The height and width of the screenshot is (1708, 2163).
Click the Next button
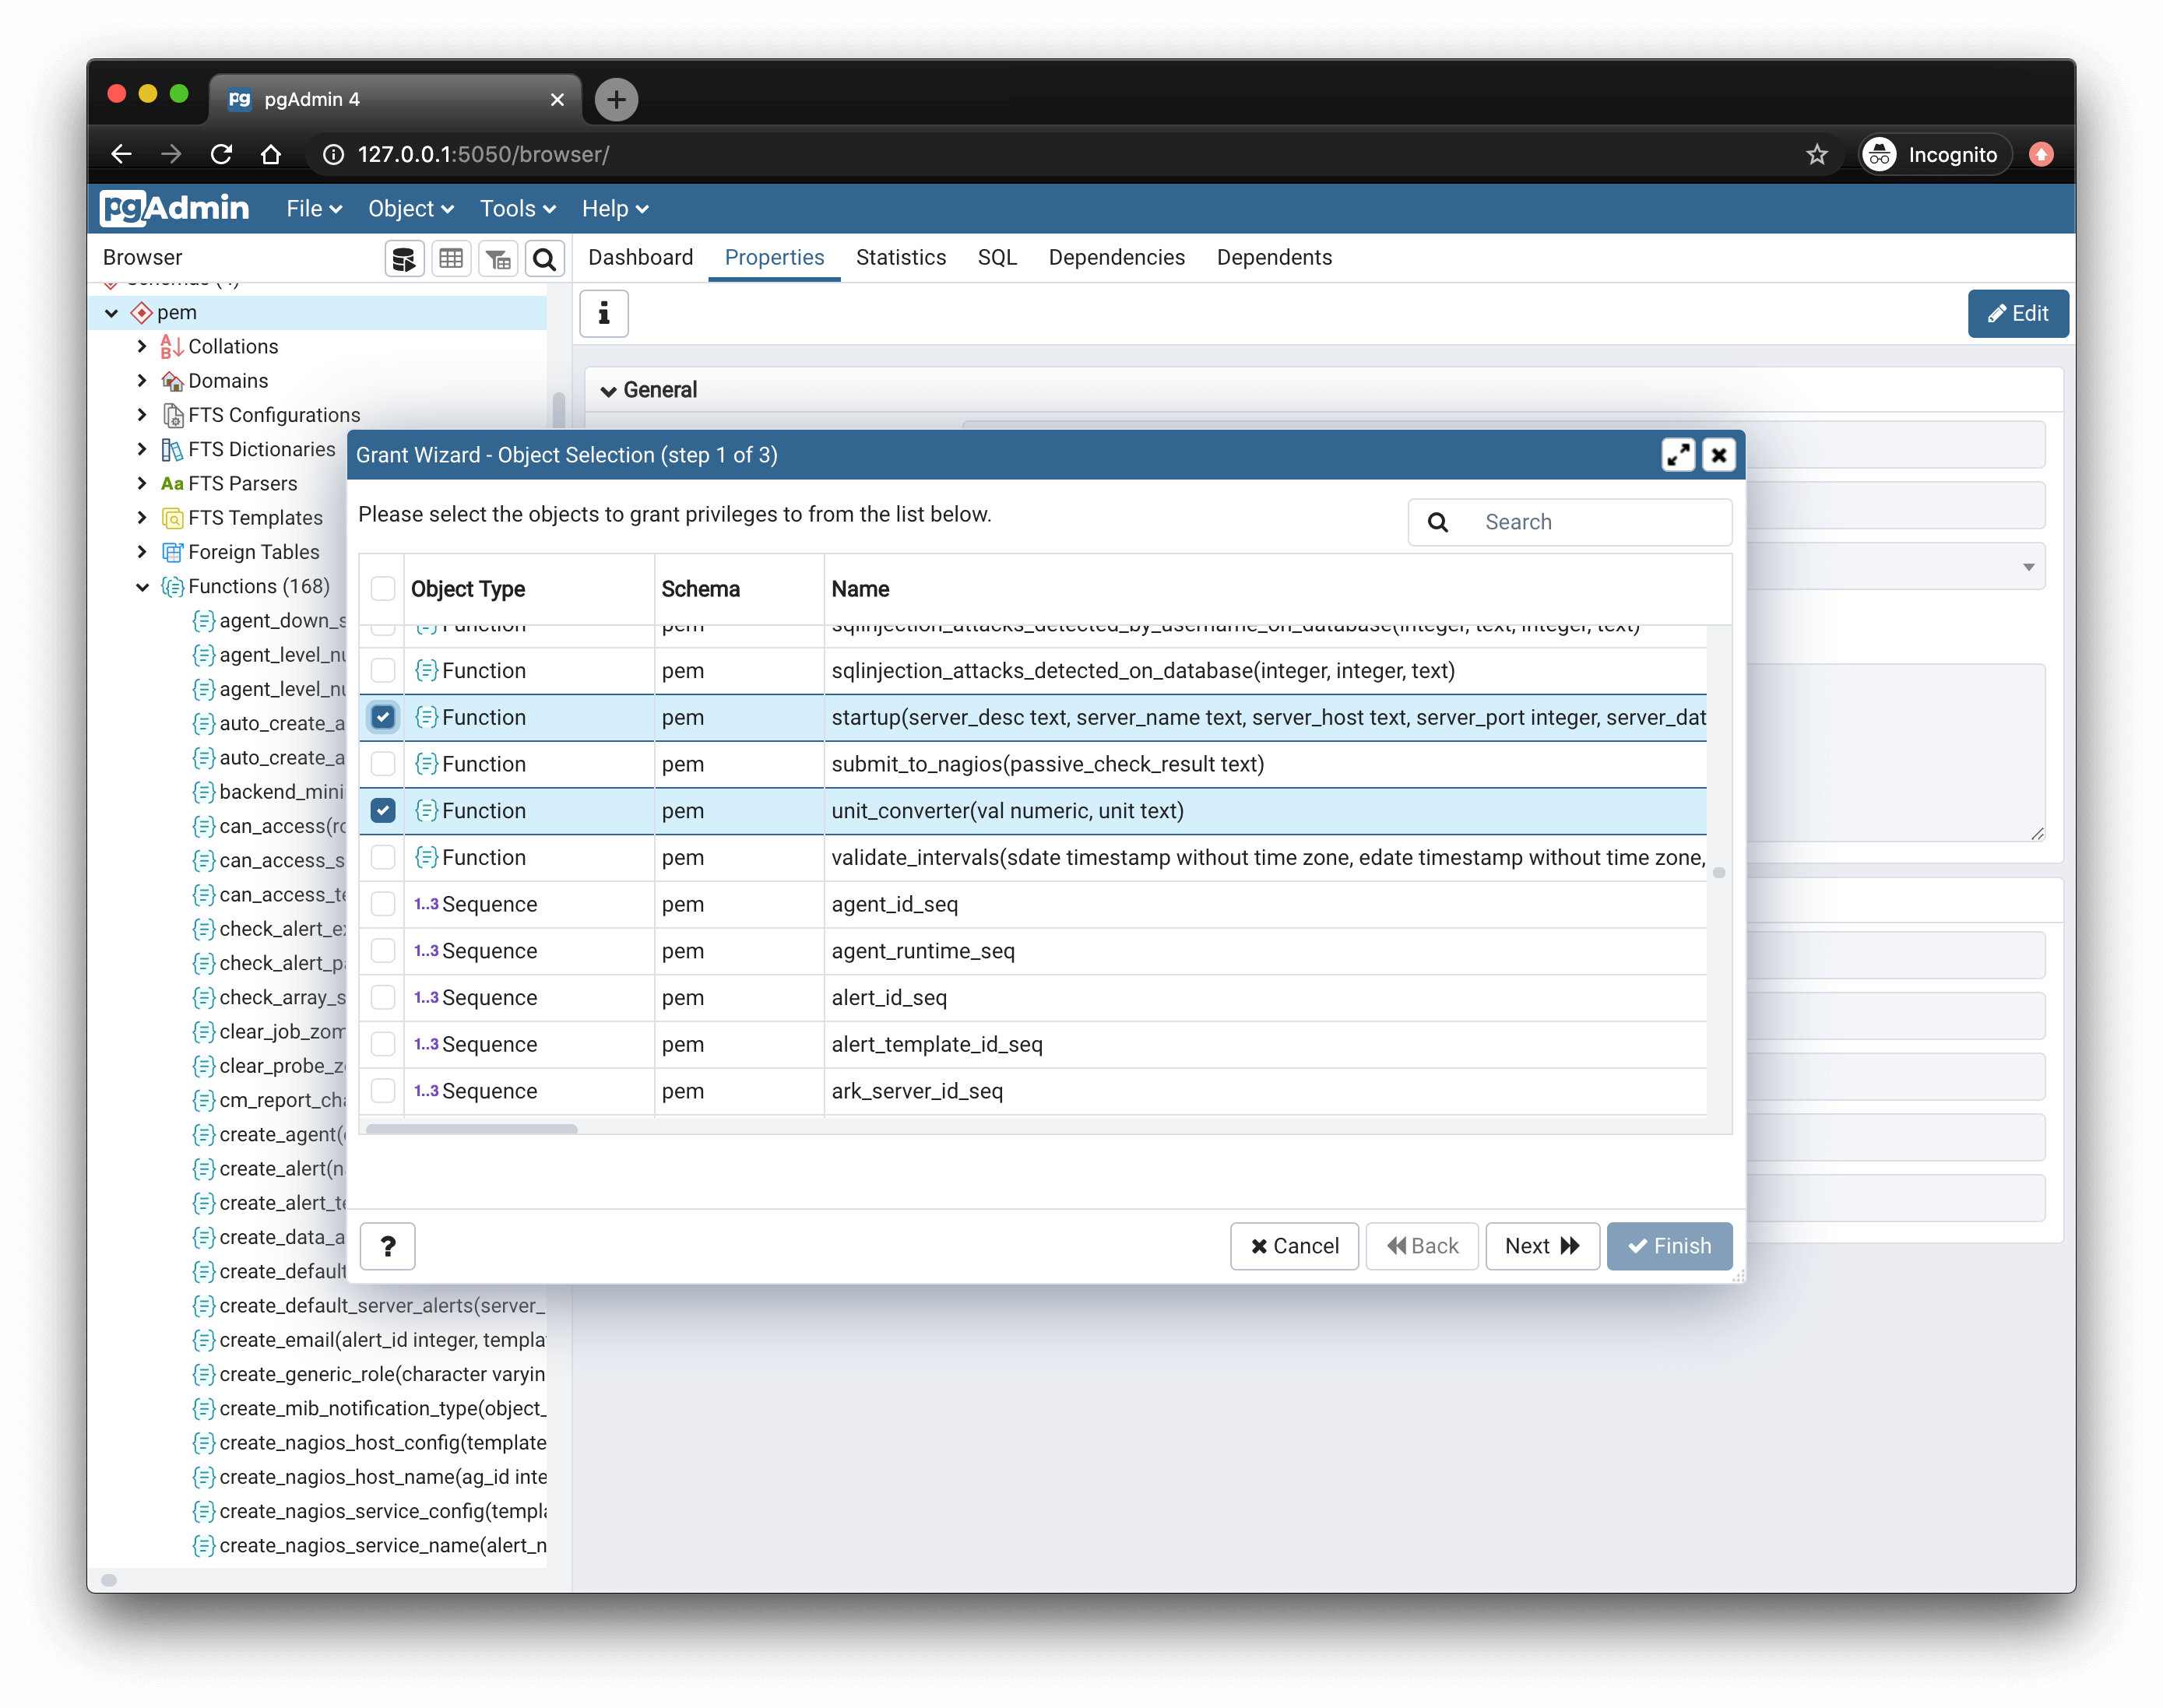tap(1542, 1246)
